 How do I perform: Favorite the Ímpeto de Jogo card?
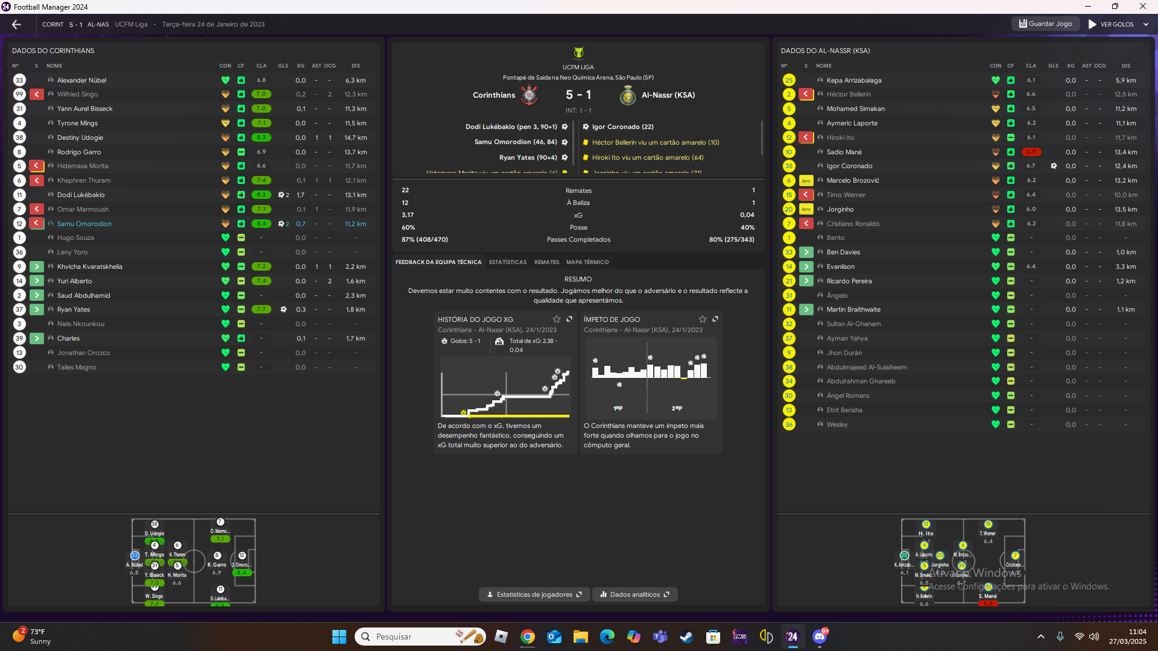[x=703, y=319]
